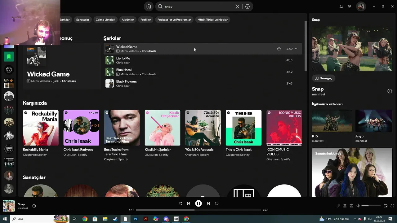The width and height of the screenshot is (397, 223).
Task: Open Illustrator from the taskbar
Action: tap(146, 219)
